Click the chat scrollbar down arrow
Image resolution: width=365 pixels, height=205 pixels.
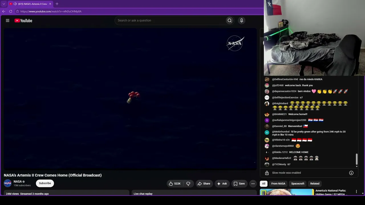click(x=356, y=166)
